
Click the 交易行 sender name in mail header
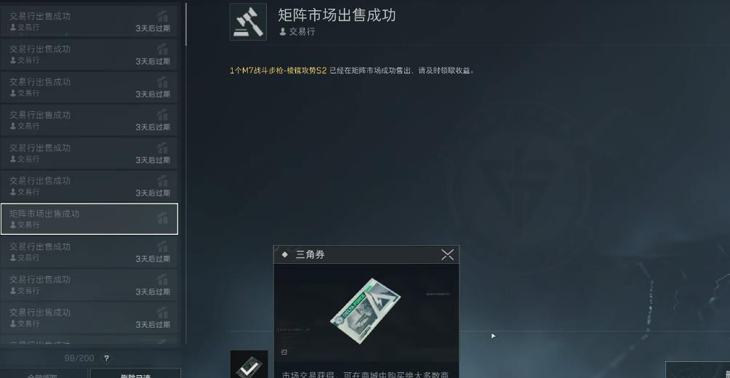click(302, 32)
